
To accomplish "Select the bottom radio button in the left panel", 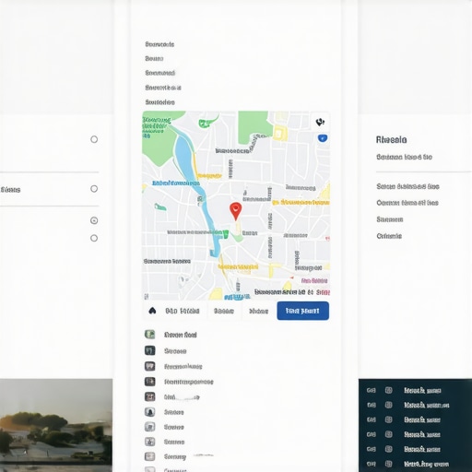I will 94,238.
